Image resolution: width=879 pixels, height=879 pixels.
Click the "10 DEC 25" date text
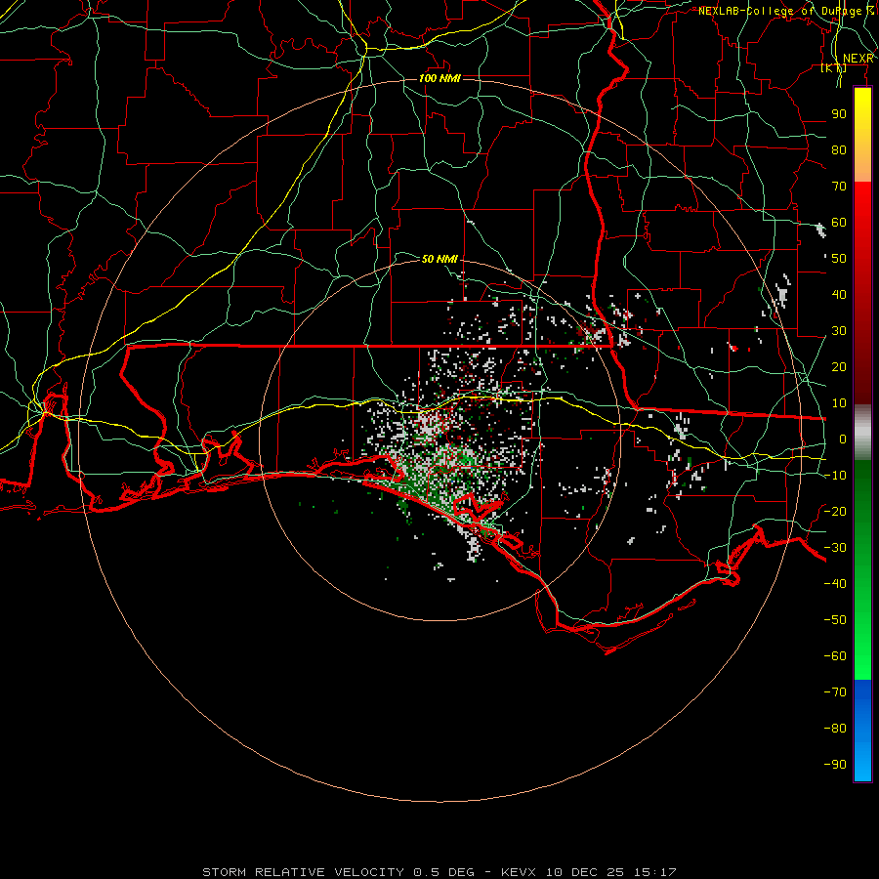click(585, 872)
